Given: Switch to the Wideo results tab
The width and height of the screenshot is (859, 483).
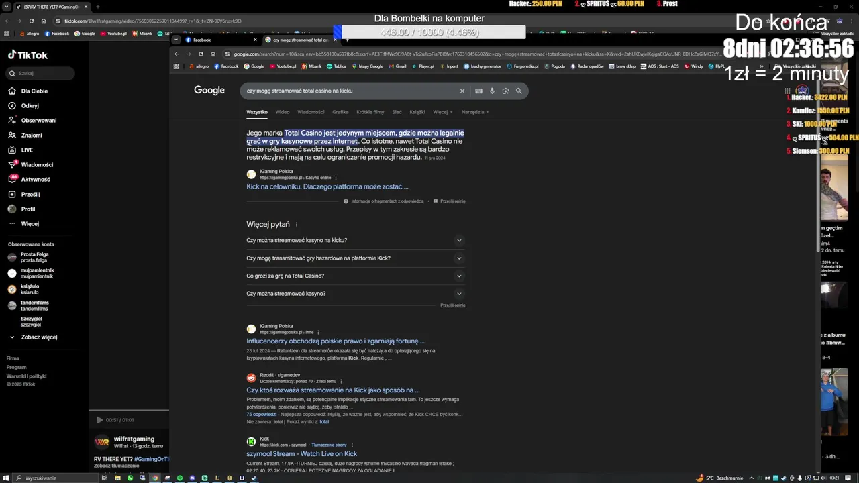Looking at the screenshot, I should click(x=283, y=112).
